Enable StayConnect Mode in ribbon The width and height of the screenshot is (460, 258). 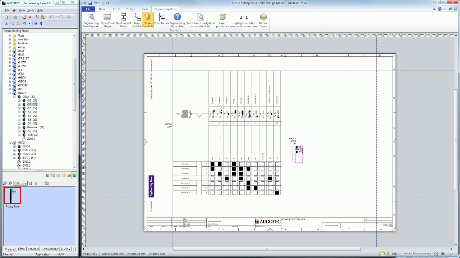(123, 21)
